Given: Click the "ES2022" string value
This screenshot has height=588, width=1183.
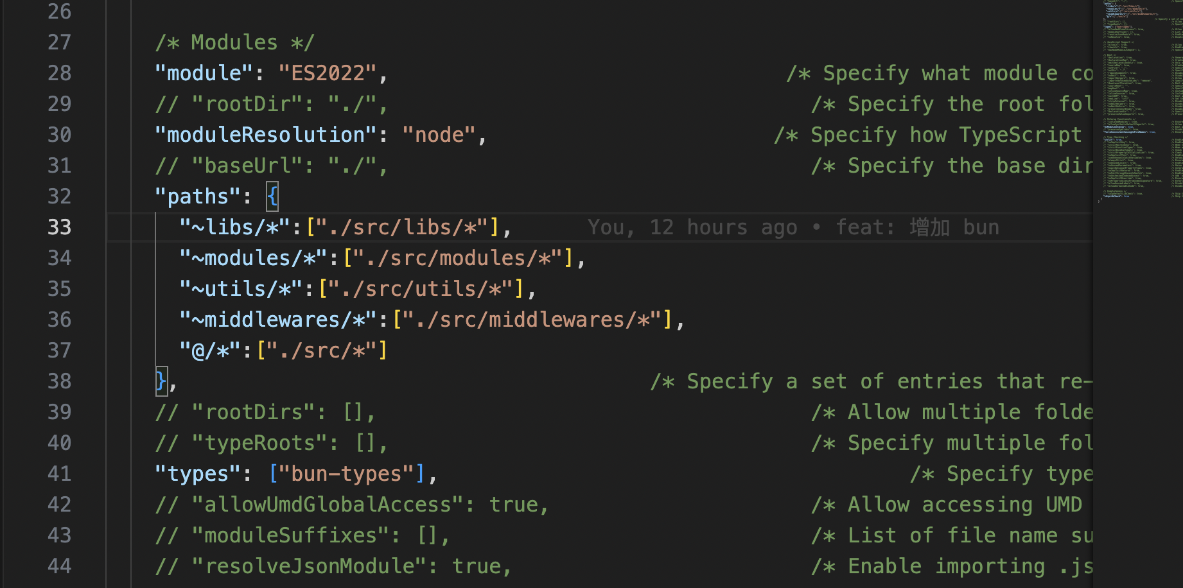Looking at the screenshot, I should click(328, 73).
